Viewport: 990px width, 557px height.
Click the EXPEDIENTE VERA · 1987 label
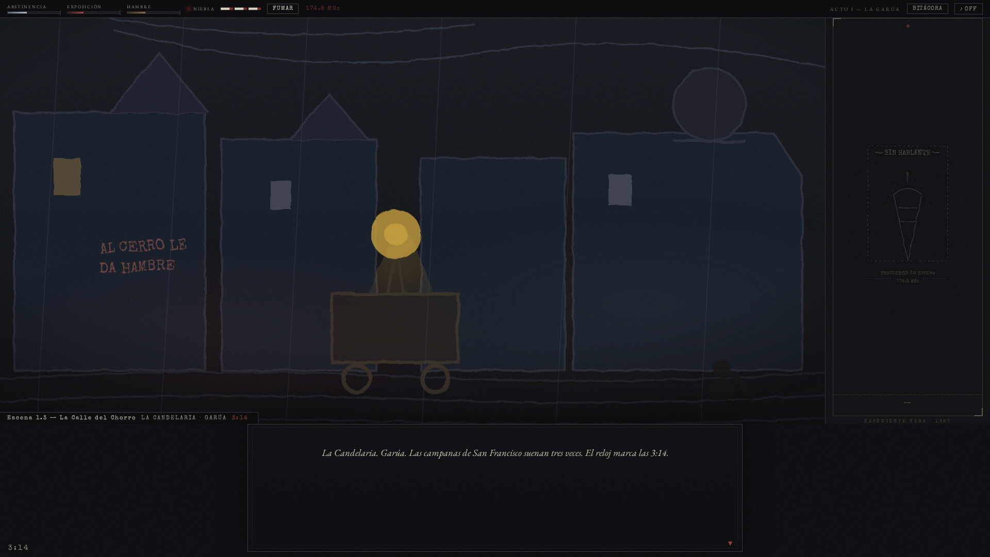pos(907,421)
